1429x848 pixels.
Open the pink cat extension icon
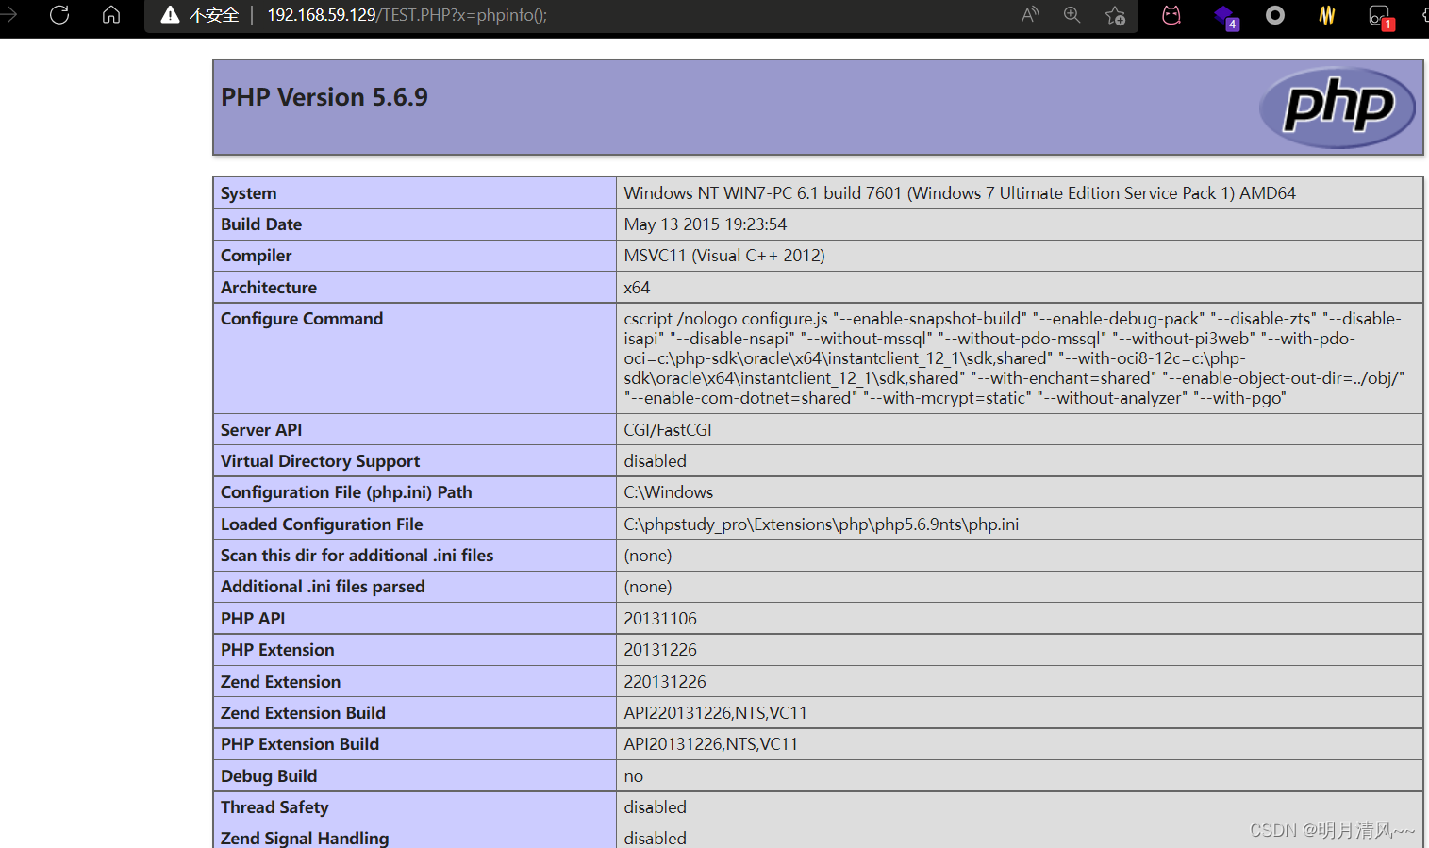pos(1171,15)
